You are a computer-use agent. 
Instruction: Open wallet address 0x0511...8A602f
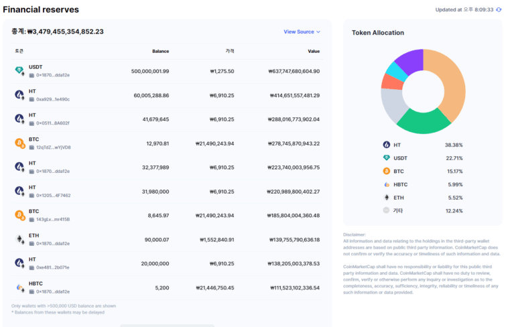pos(52,123)
